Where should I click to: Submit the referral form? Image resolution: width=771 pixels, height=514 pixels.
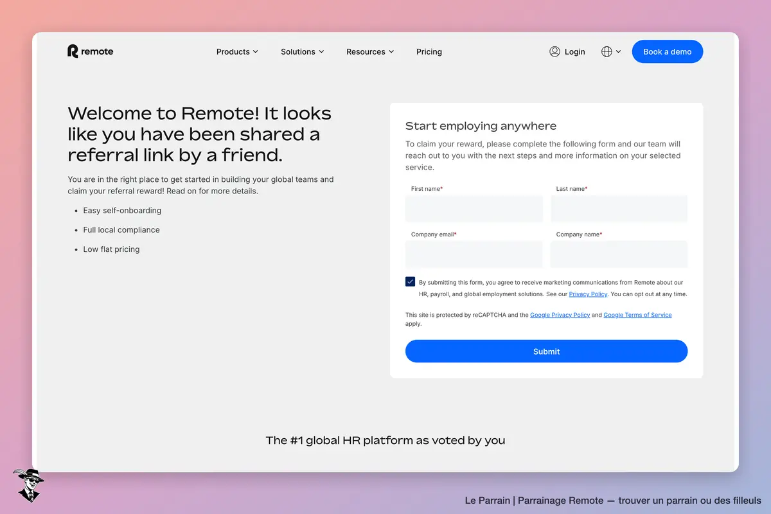point(546,351)
